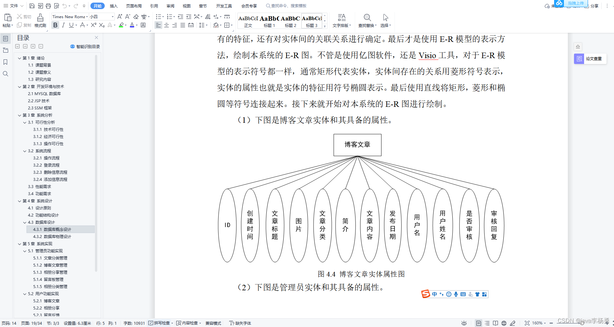This screenshot has width=614, height=327.
Task: Toggle Justify paragraph alignment
Action: pos(183,25)
